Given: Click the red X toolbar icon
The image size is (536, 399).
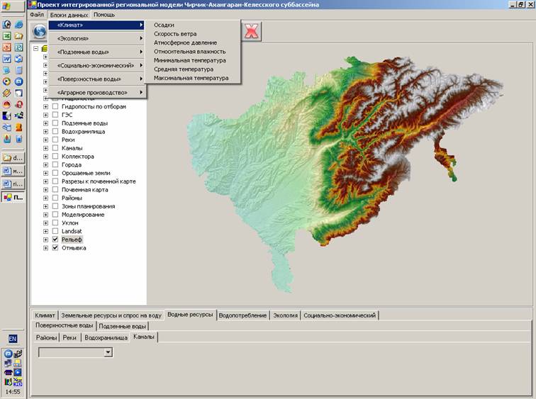Looking at the screenshot, I should pos(252,31).
